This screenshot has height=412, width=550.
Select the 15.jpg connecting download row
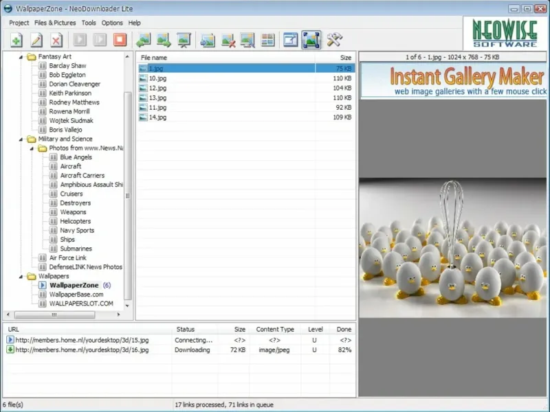179,340
